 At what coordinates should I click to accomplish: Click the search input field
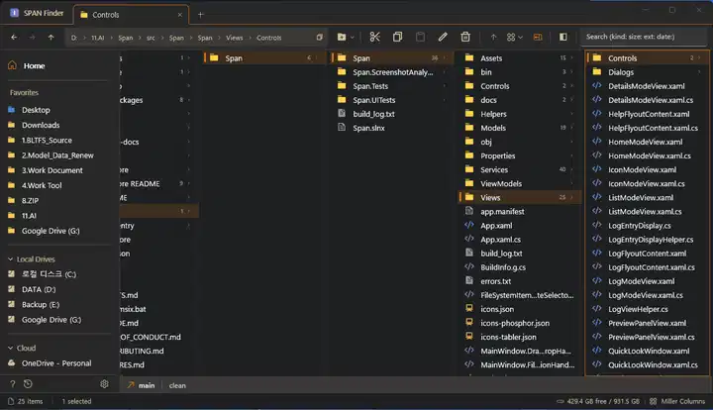tap(644, 37)
